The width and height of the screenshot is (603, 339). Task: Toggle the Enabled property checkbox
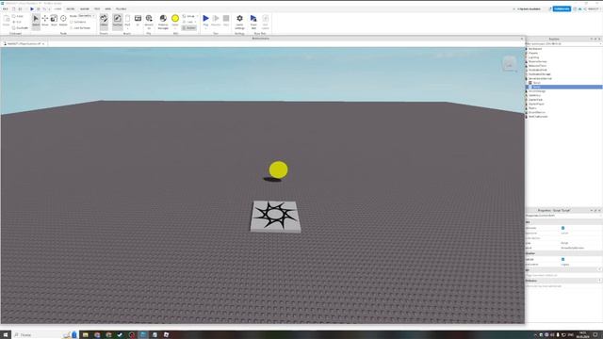pyautogui.click(x=563, y=260)
